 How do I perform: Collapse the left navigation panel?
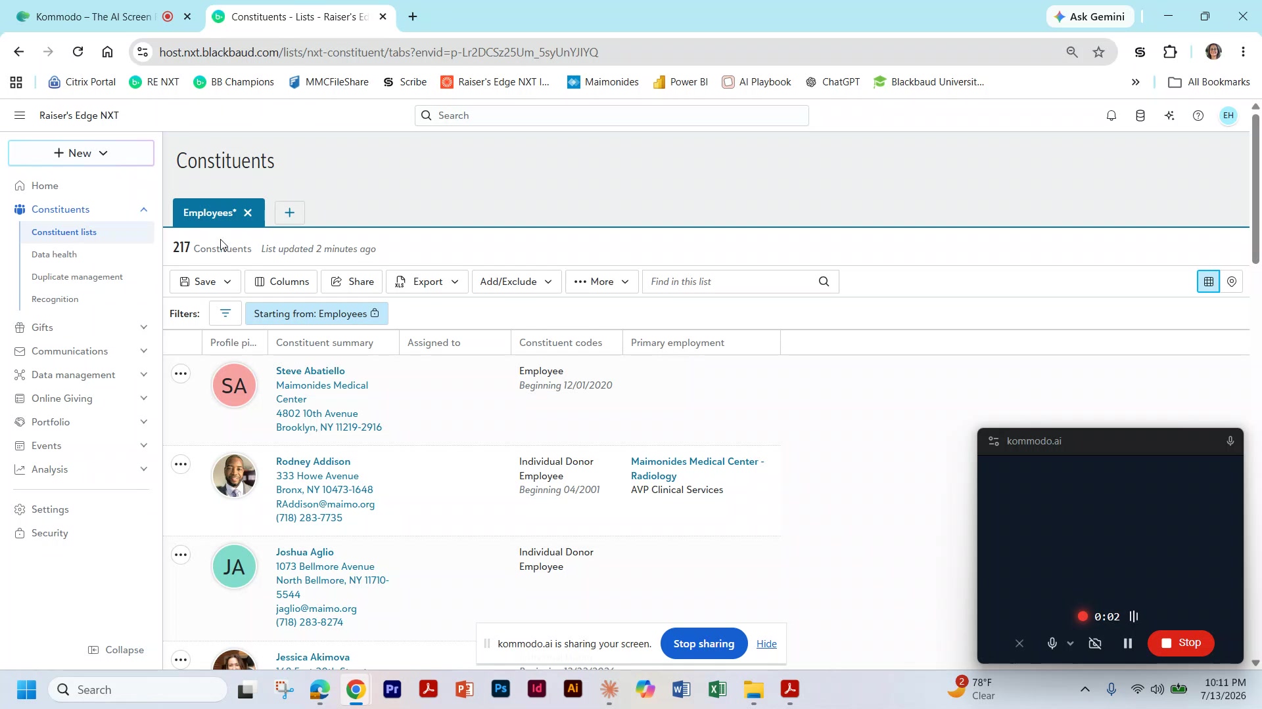(x=116, y=650)
